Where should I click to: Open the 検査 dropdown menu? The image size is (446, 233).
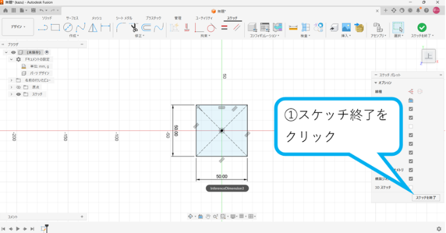click(305, 36)
